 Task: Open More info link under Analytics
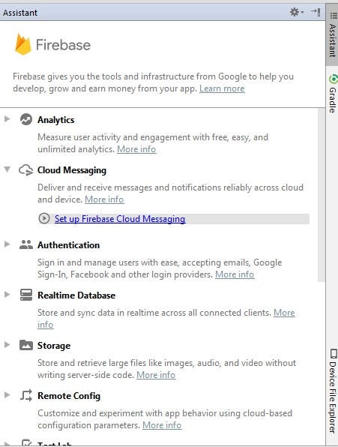[136, 149]
